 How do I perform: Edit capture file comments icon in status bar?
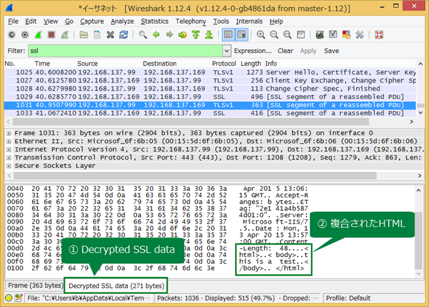(x=18, y=298)
